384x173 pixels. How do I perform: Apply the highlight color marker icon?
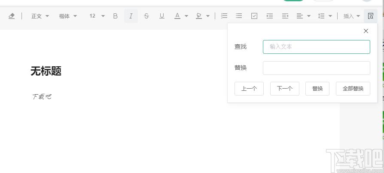click(x=199, y=16)
